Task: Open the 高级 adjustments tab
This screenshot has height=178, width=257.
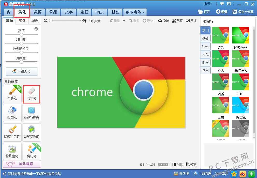Action: (x=22, y=21)
